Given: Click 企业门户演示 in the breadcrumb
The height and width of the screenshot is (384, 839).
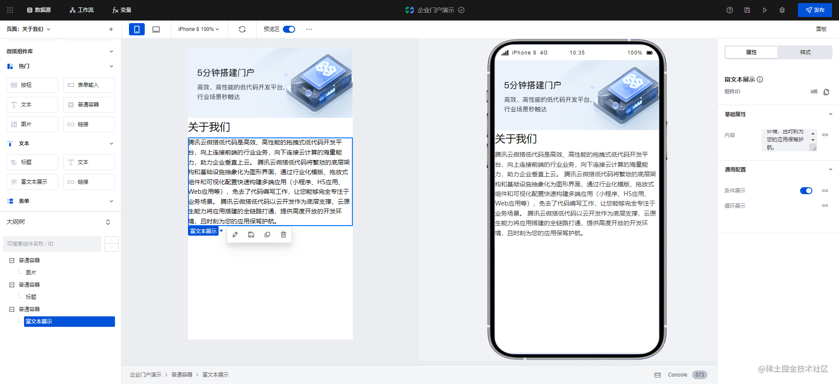Looking at the screenshot, I should click(146, 375).
